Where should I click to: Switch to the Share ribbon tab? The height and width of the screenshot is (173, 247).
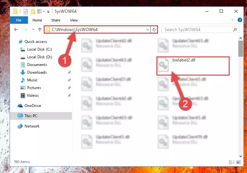click(56, 20)
